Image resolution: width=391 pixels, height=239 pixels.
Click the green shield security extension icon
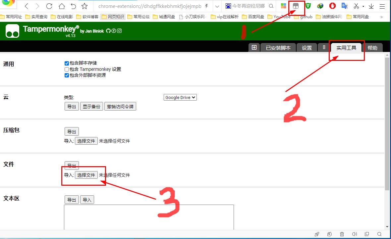308,6
